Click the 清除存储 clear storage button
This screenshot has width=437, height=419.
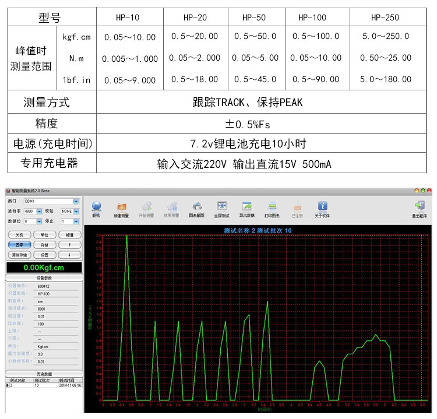tap(19, 255)
